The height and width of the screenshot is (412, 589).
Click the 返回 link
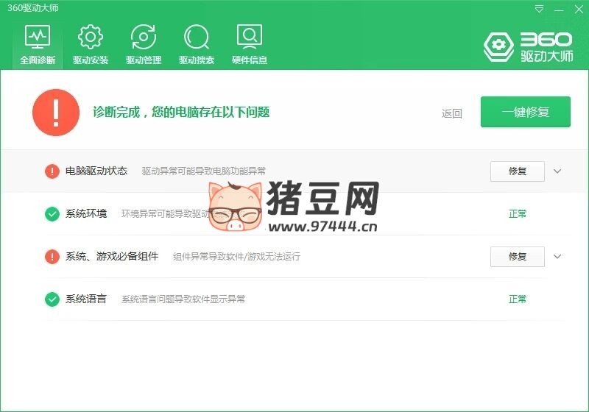451,113
